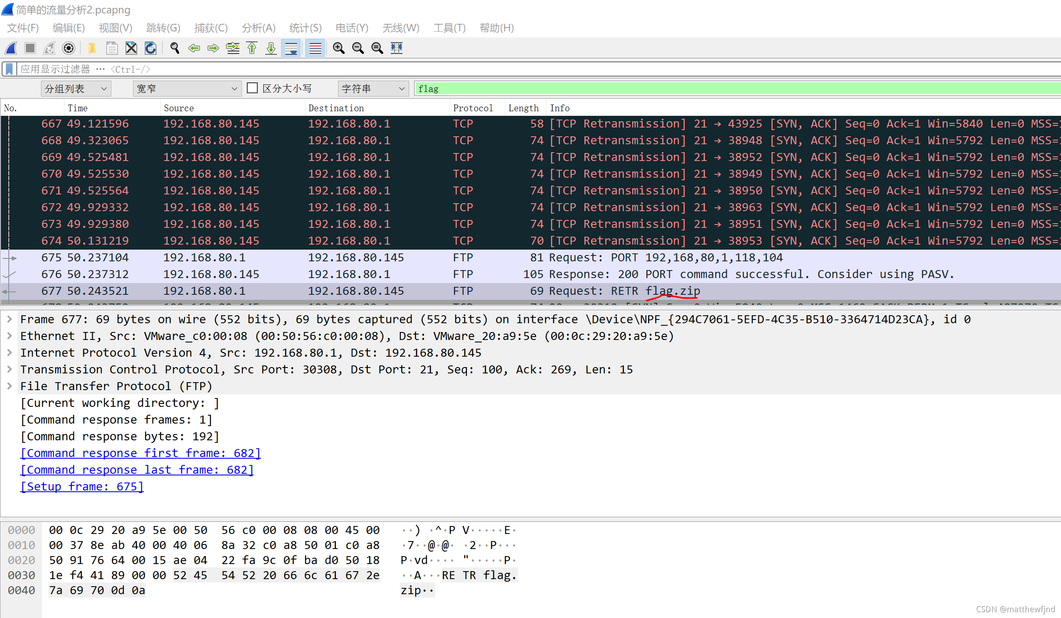Reload the capture file icon
The width and height of the screenshot is (1061, 618).
click(151, 48)
